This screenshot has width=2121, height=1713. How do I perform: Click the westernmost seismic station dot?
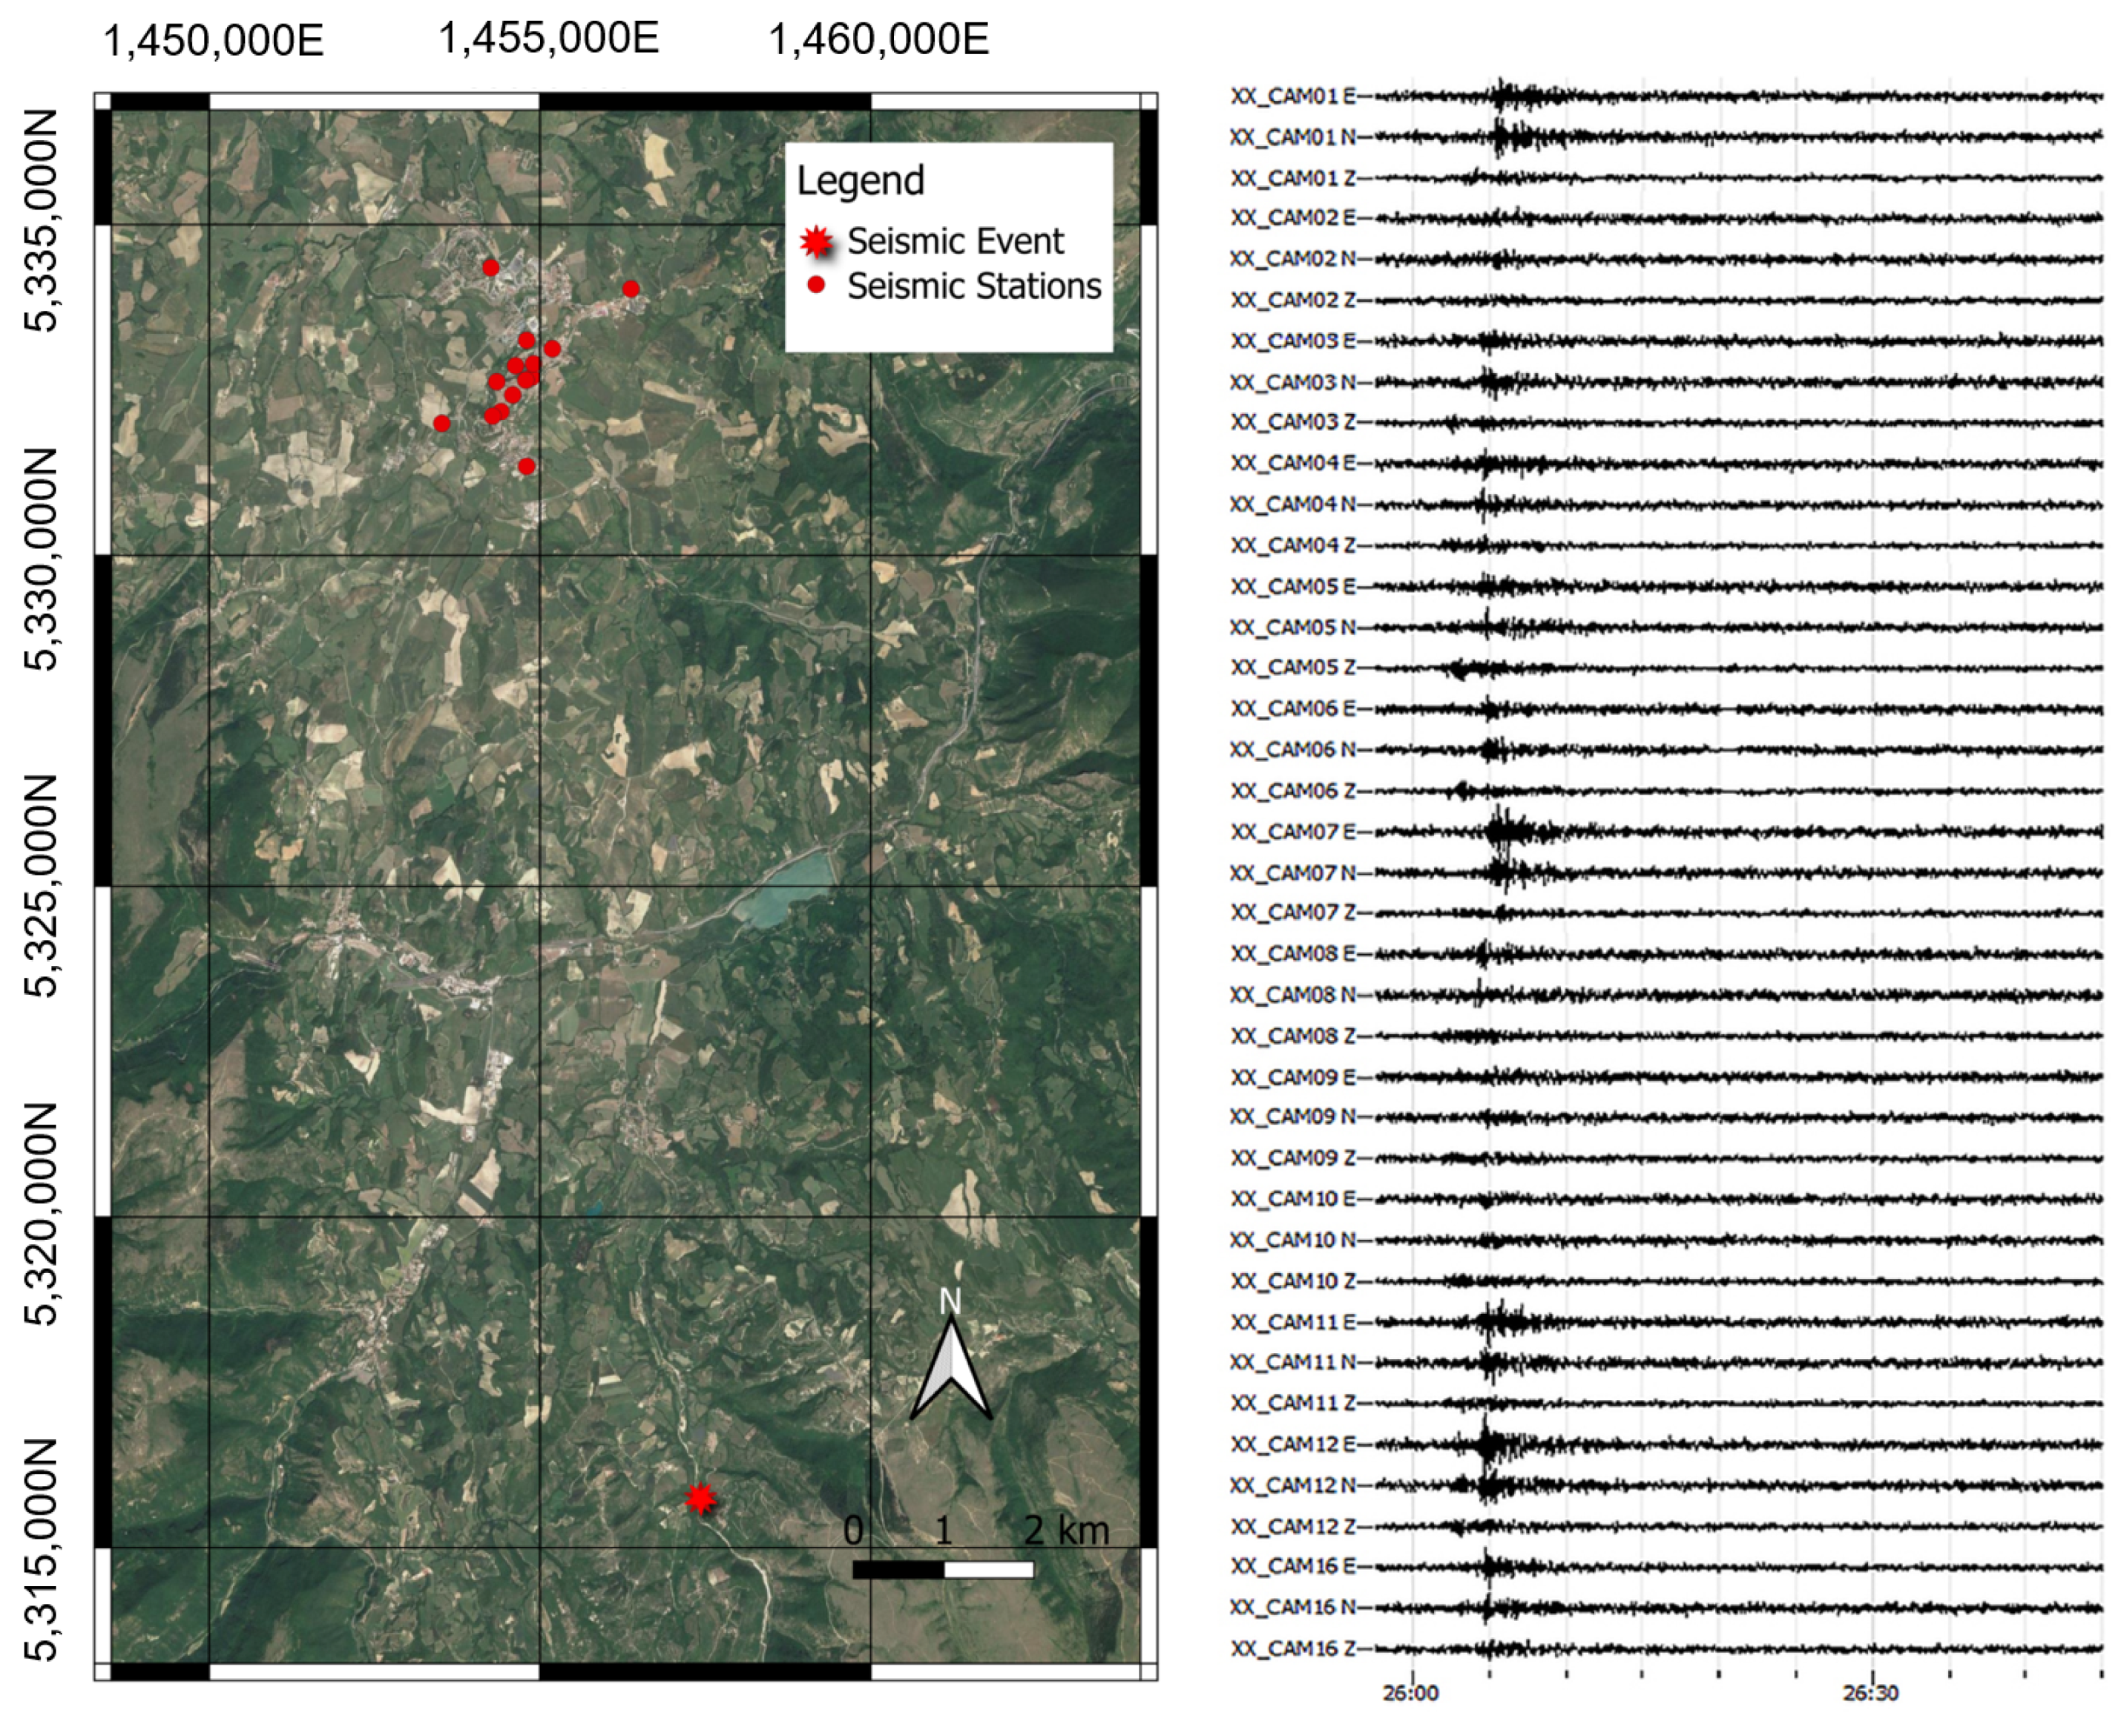point(442,424)
